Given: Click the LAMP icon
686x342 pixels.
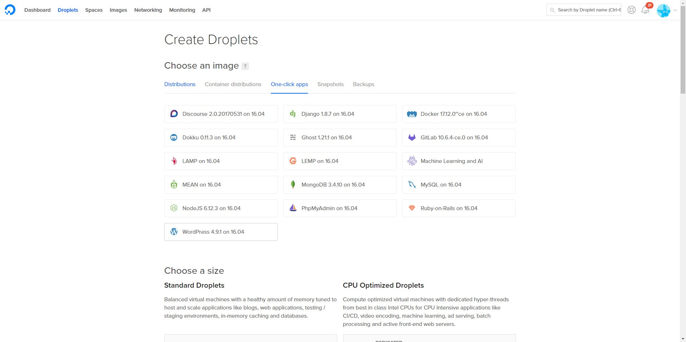Looking at the screenshot, I should coord(174,161).
